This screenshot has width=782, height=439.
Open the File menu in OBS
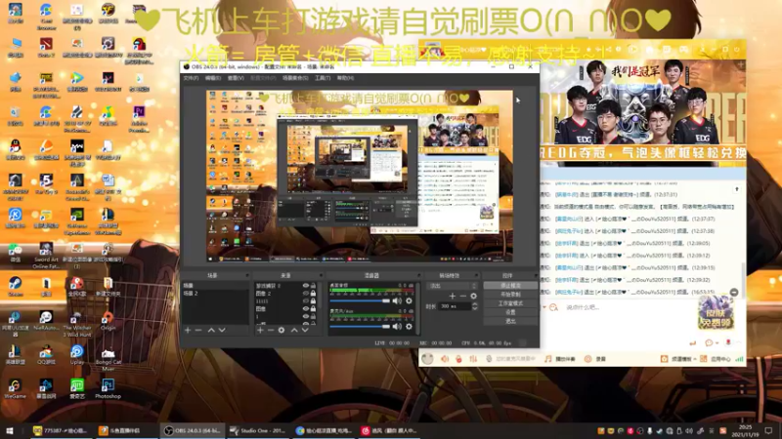[x=191, y=78]
